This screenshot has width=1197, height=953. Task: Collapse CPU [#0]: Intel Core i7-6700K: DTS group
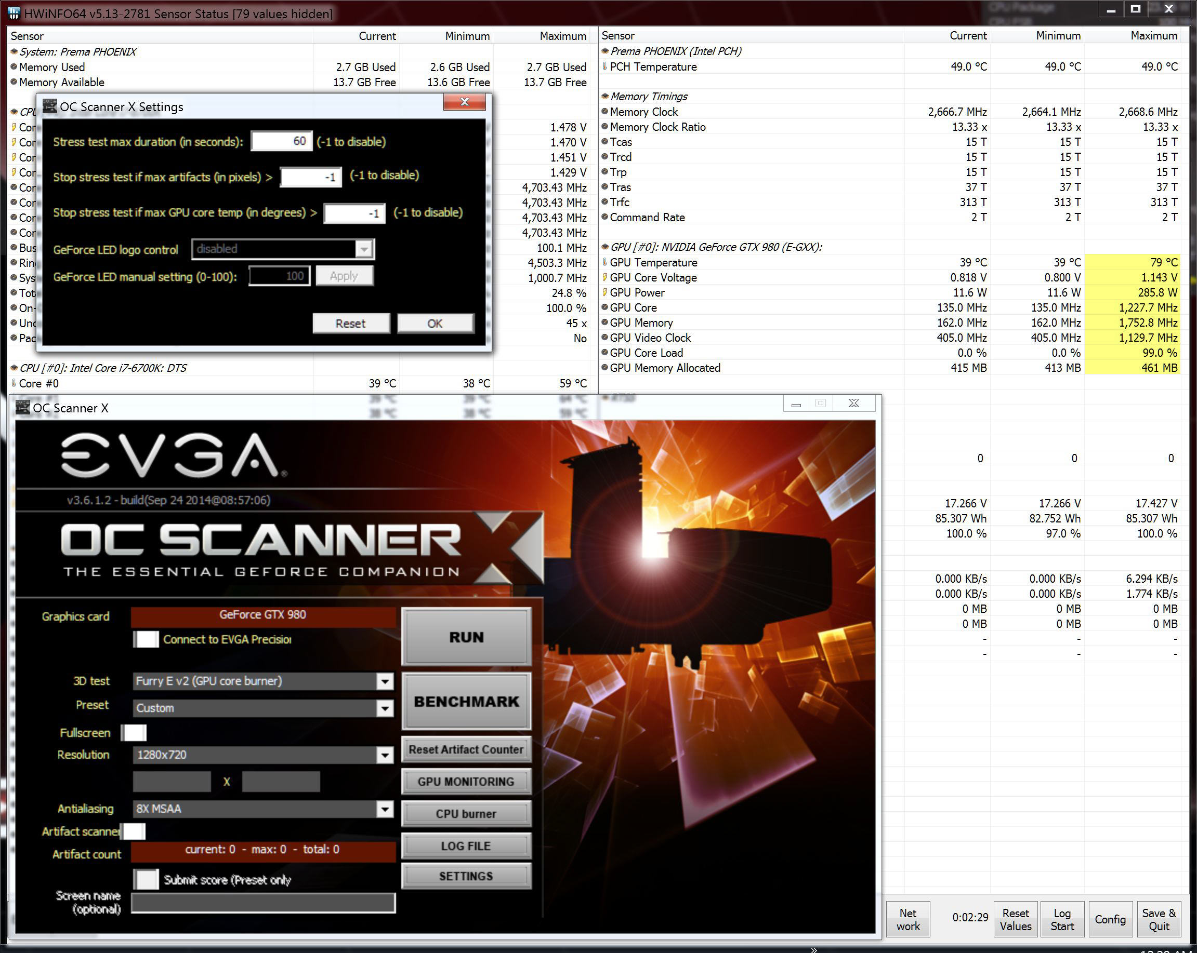[x=15, y=368]
